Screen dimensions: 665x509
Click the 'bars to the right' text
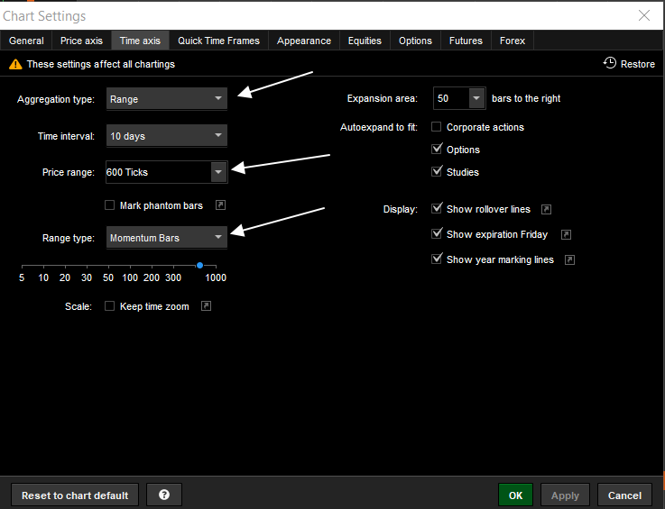pos(526,98)
